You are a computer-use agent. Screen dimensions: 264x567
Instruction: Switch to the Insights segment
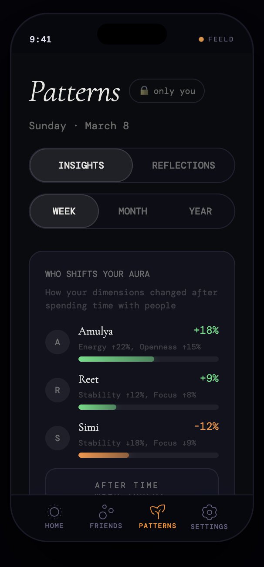tap(81, 165)
